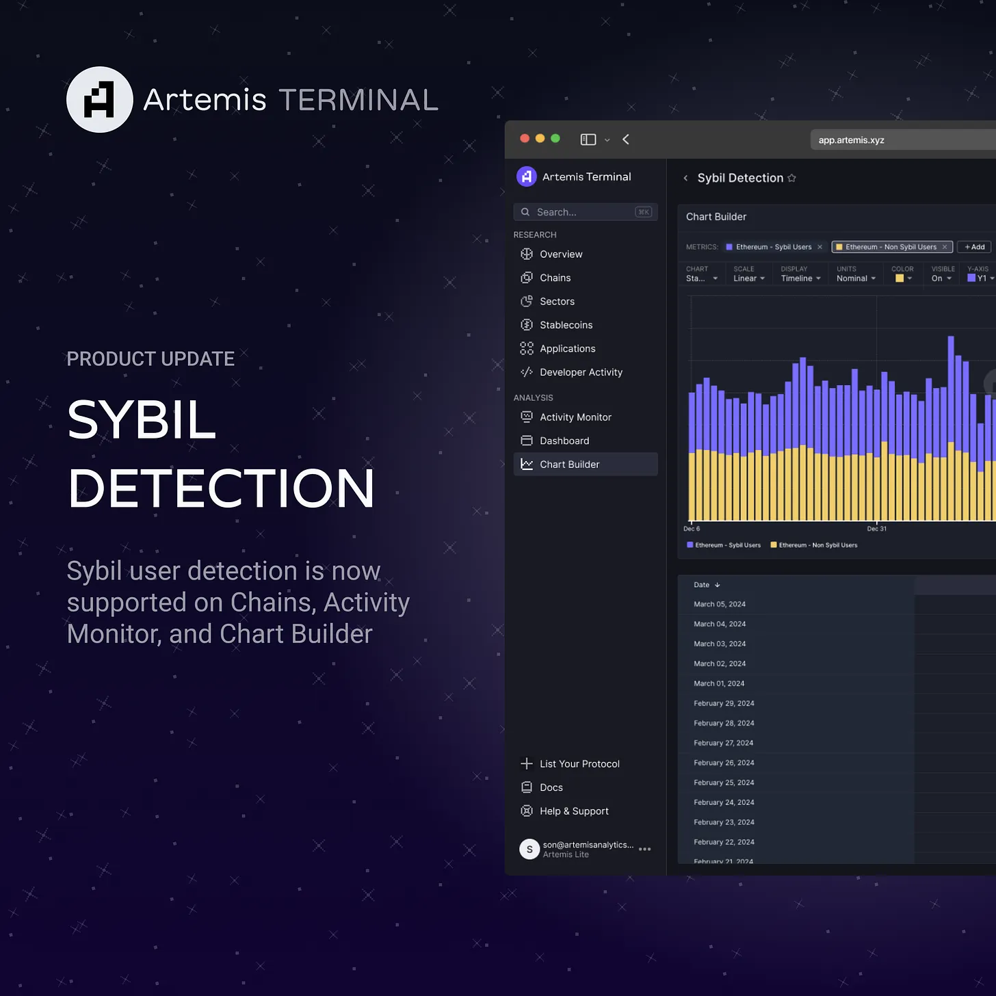996x996 pixels.
Task: Click the Dashboard menu label
Action: [x=564, y=441]
